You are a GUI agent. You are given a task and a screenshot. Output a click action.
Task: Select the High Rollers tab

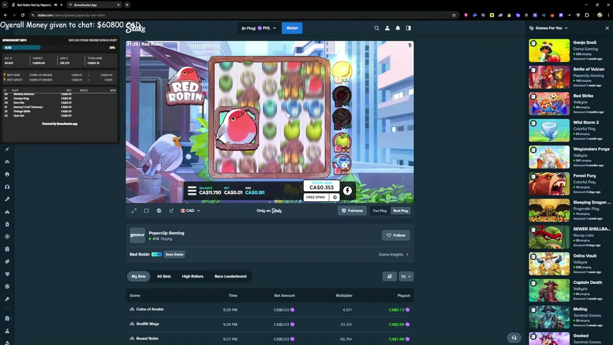click(193, 276)
